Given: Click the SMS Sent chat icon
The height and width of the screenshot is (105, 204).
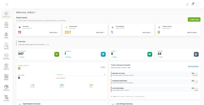Looking at the screenshot, I should (x=61, y=85).
